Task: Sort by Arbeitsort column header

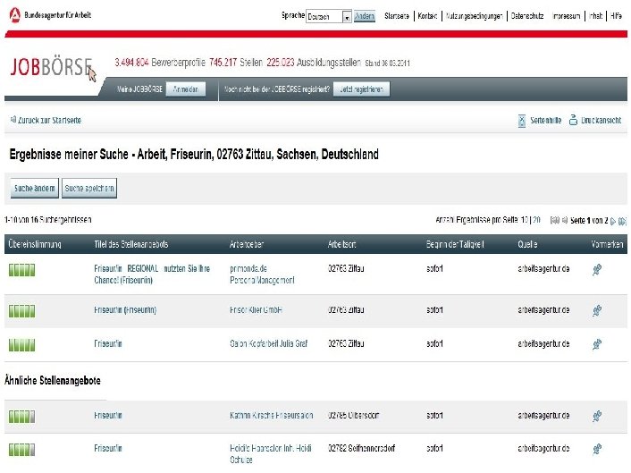Action: (341, 244)
